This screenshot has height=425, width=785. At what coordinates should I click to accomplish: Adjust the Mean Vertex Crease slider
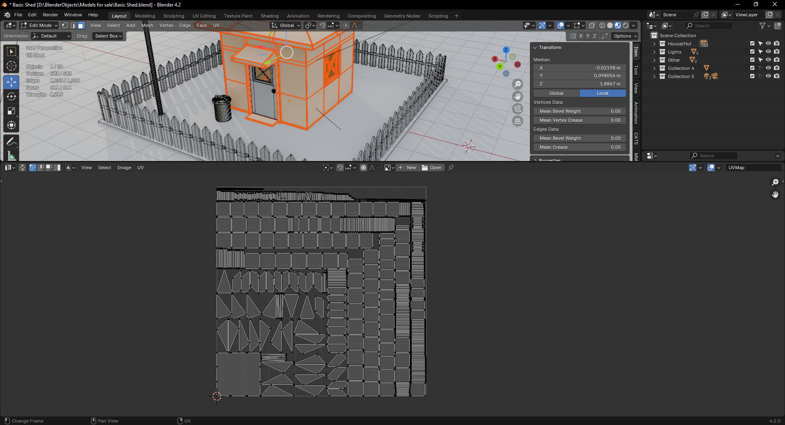coord(580,120)
